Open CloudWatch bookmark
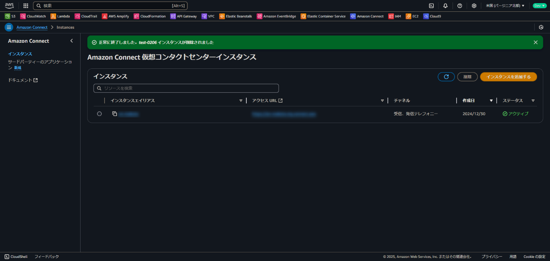550x261 pixels. tap(33, 17)
